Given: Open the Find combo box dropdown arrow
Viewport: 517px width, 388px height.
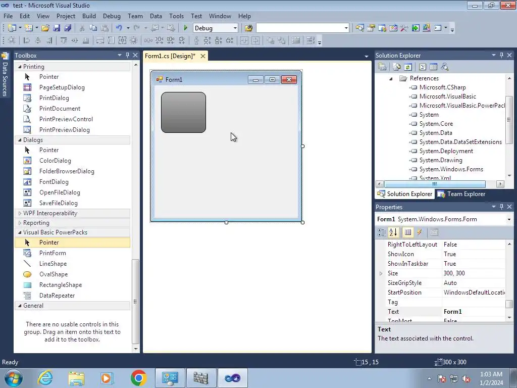Looking at the screenshot, I should coord(346,28).
